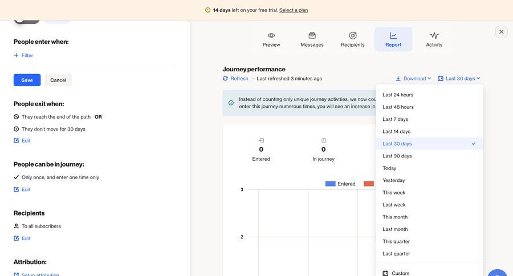Select This quarter option

tap(429, 241)
